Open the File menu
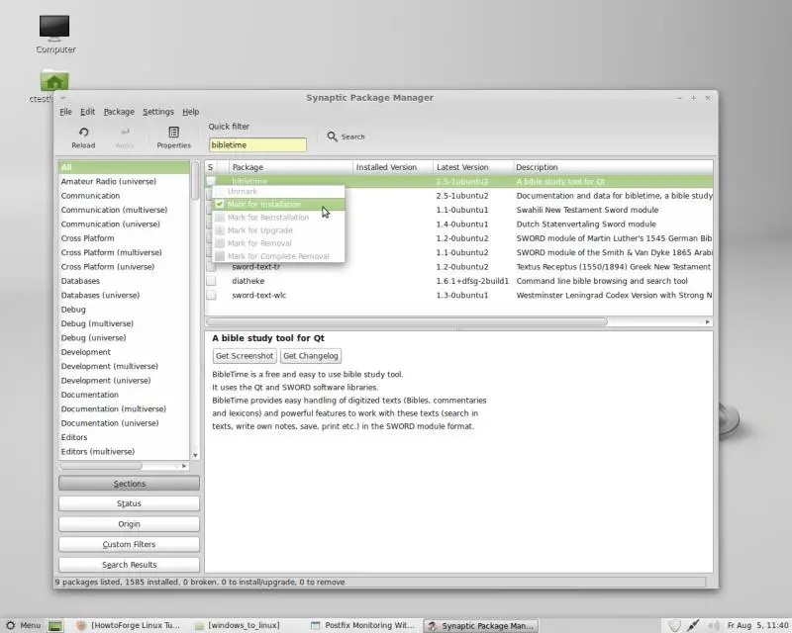Image resolution: width=792 pixels, height=633 pixels. (x=65, y=112)
